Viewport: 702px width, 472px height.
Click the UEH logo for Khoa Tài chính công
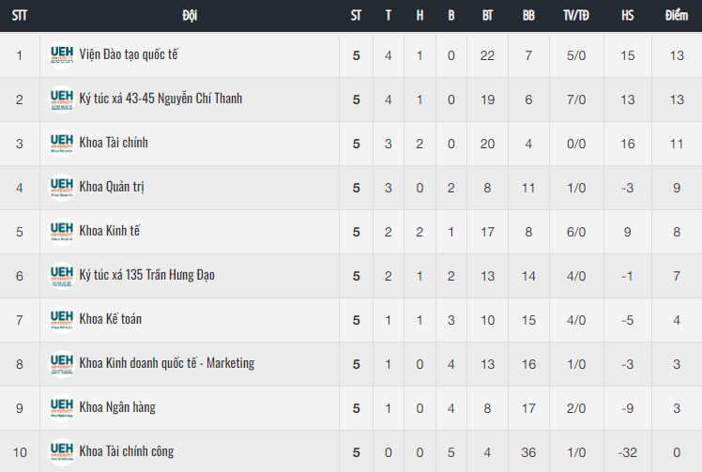pos(61,452)
